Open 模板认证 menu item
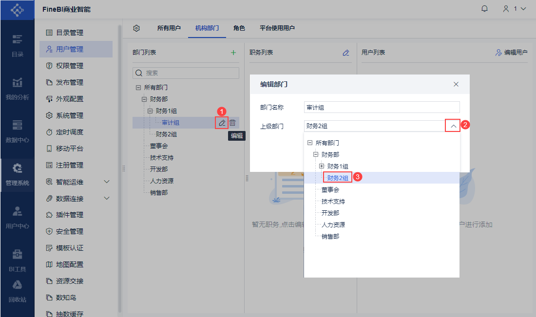The height and width of the screenshot is (317, 536). [76, 248]
